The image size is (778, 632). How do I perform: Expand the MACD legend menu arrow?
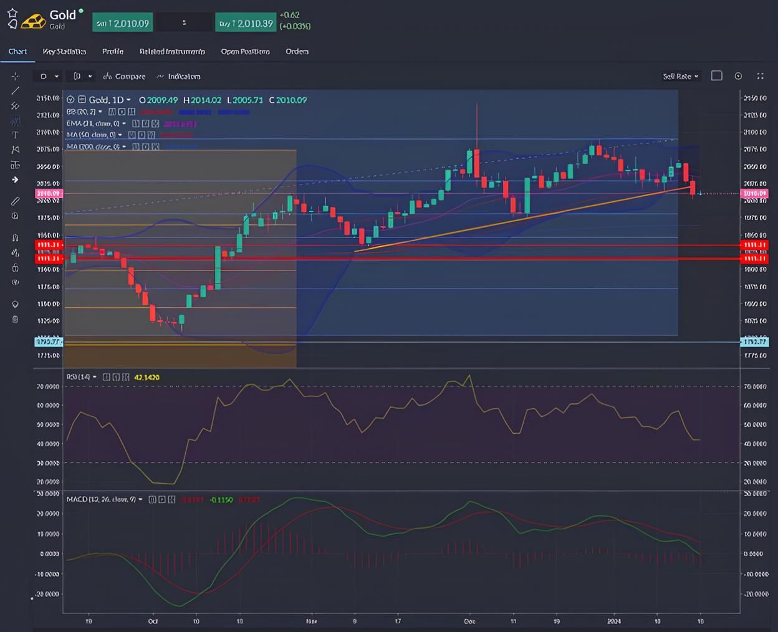coord(140,499)
